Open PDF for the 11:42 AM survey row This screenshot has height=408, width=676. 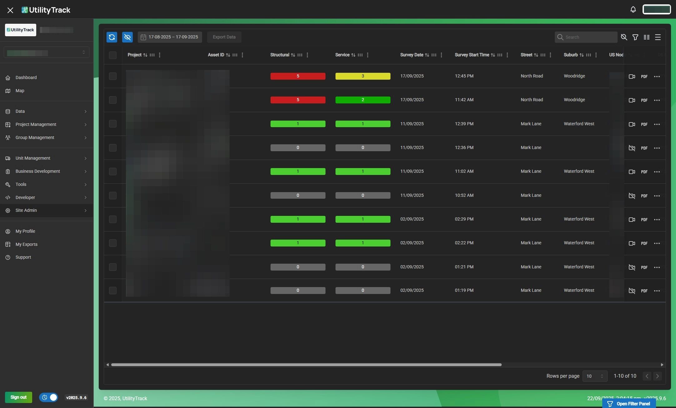[x=644, y=100]
